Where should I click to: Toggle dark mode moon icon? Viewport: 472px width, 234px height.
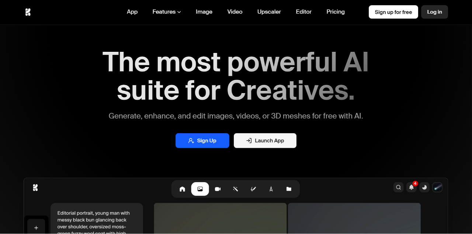(424, 187)
